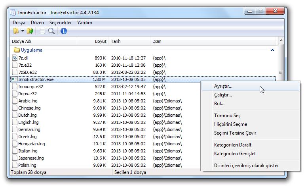Open the Seçenekler menu

[61, 23]
